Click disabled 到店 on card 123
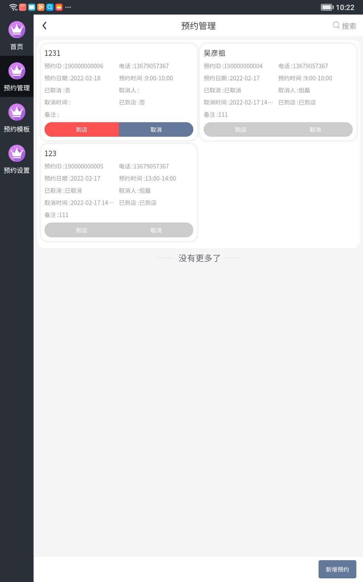This screenshot has width=363, height=582. tap(82, 230)
